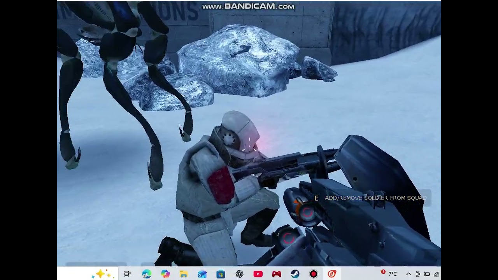The width and height of the screenshot is (498, 280).
Task: Open the Bandicam recorder taskbar icon
Action: 314,274
